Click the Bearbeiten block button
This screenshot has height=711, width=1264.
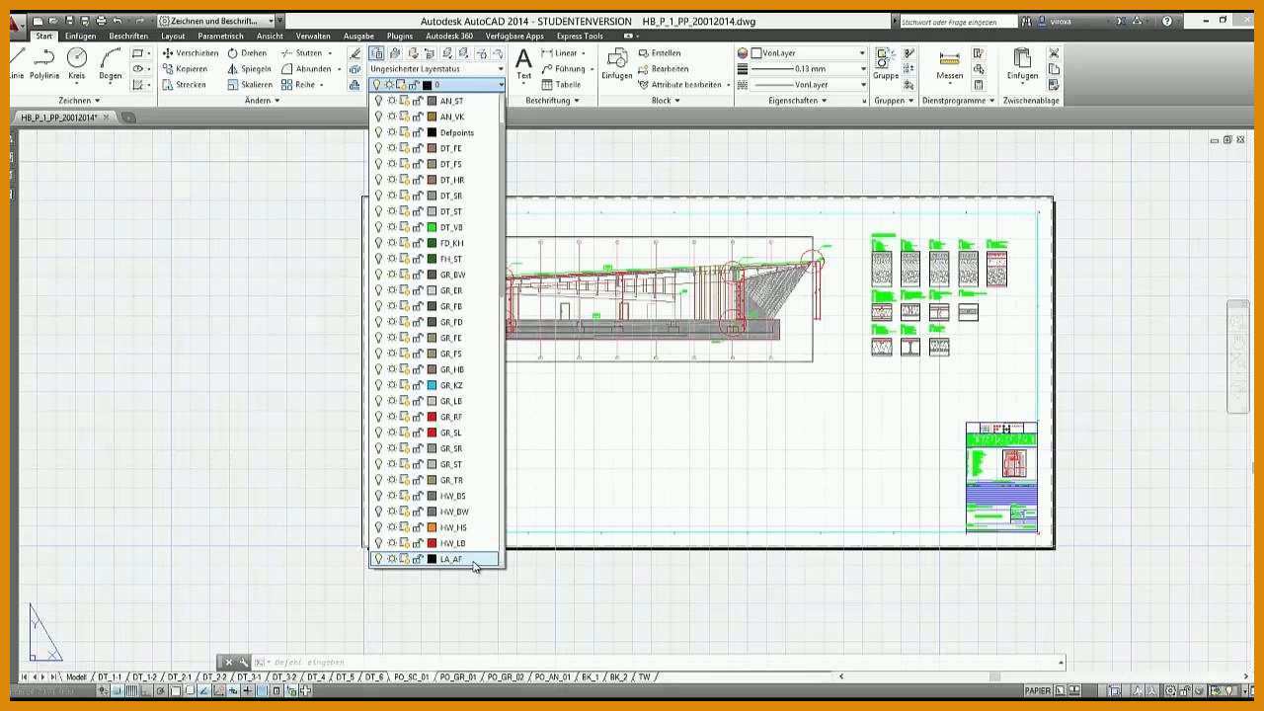pos(664,69)
